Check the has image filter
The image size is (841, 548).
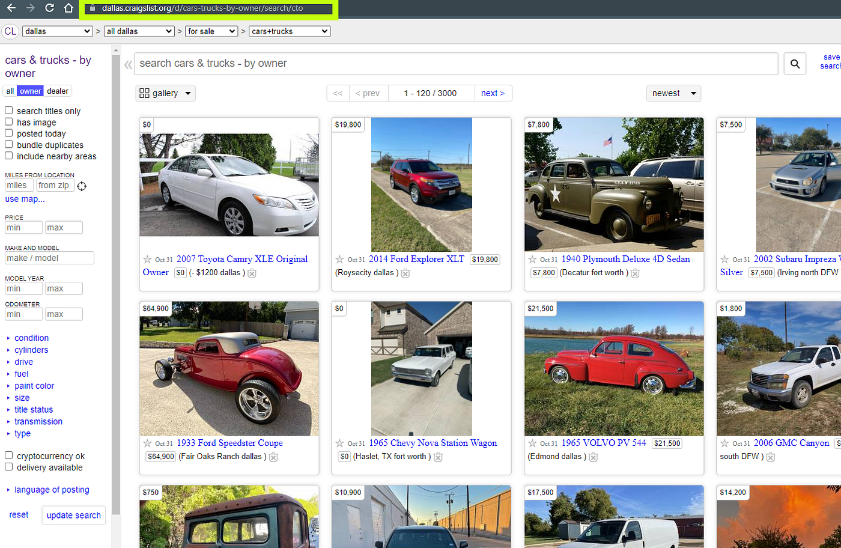coord(9,122)
